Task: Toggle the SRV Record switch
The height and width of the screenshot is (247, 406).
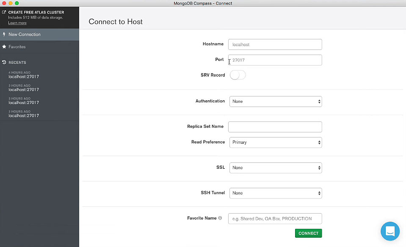Action: (238, 75)
